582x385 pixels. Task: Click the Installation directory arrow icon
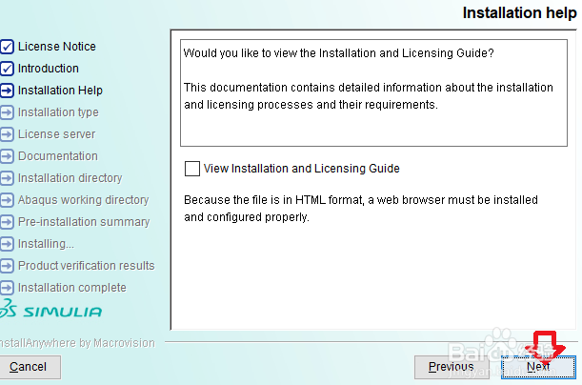pyautogui.click(x=8, y=178)
